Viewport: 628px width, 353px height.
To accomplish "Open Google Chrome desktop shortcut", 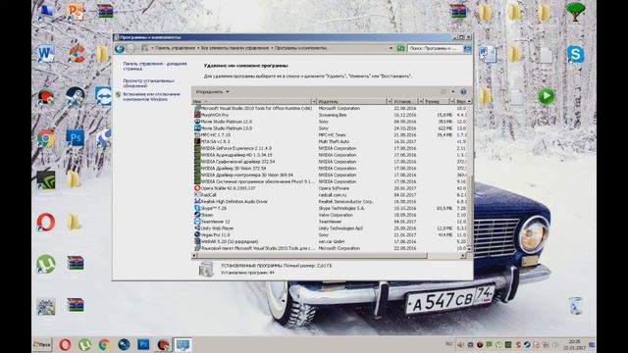I will coord(46,138).
